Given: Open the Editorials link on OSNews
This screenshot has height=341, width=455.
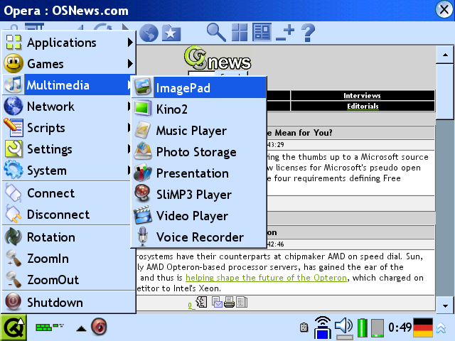Looking at the screenshot, I should 363,106.
